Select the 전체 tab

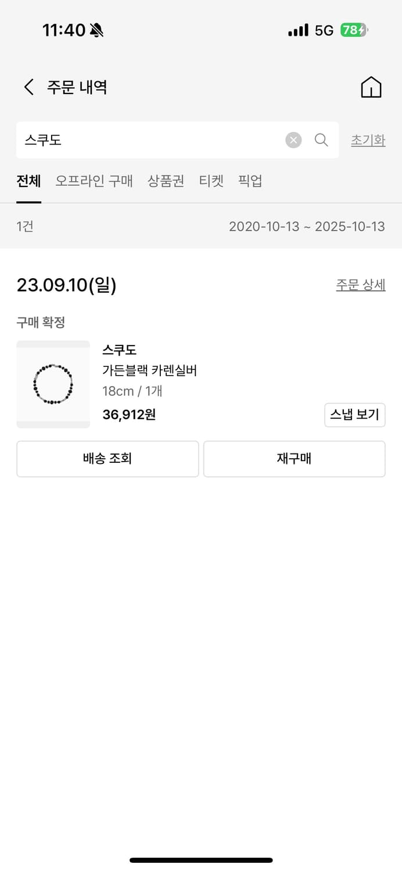pos(28,181)
